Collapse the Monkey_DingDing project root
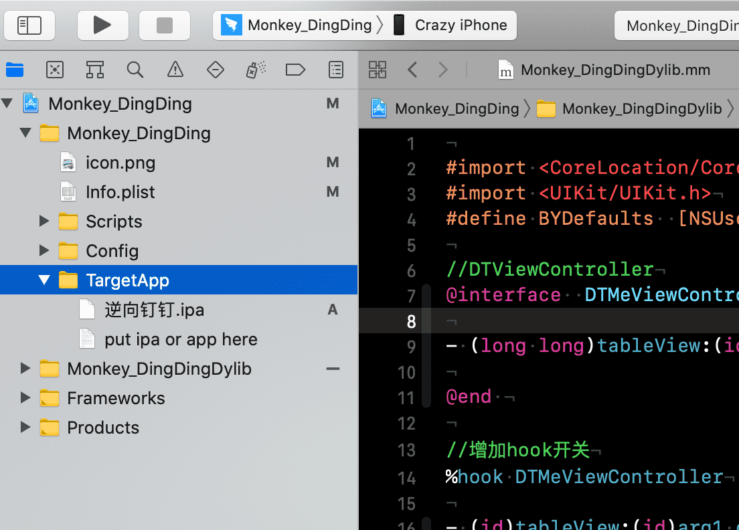 pyautogui.click(x=7, y=103)
